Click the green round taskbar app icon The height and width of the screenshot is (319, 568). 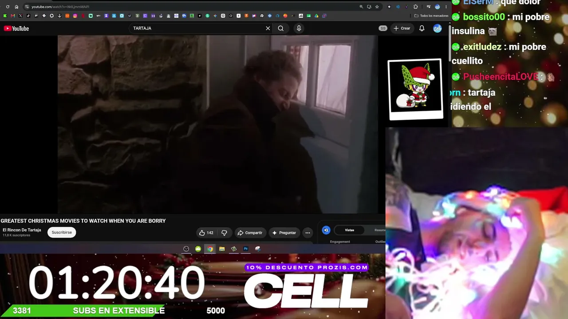198,249
